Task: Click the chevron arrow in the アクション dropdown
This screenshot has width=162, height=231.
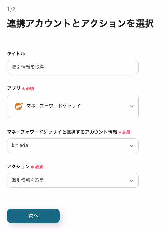Action: 131,181
